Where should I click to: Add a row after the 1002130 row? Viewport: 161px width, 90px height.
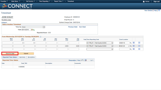pyautogui.click(x=134, y=46)
